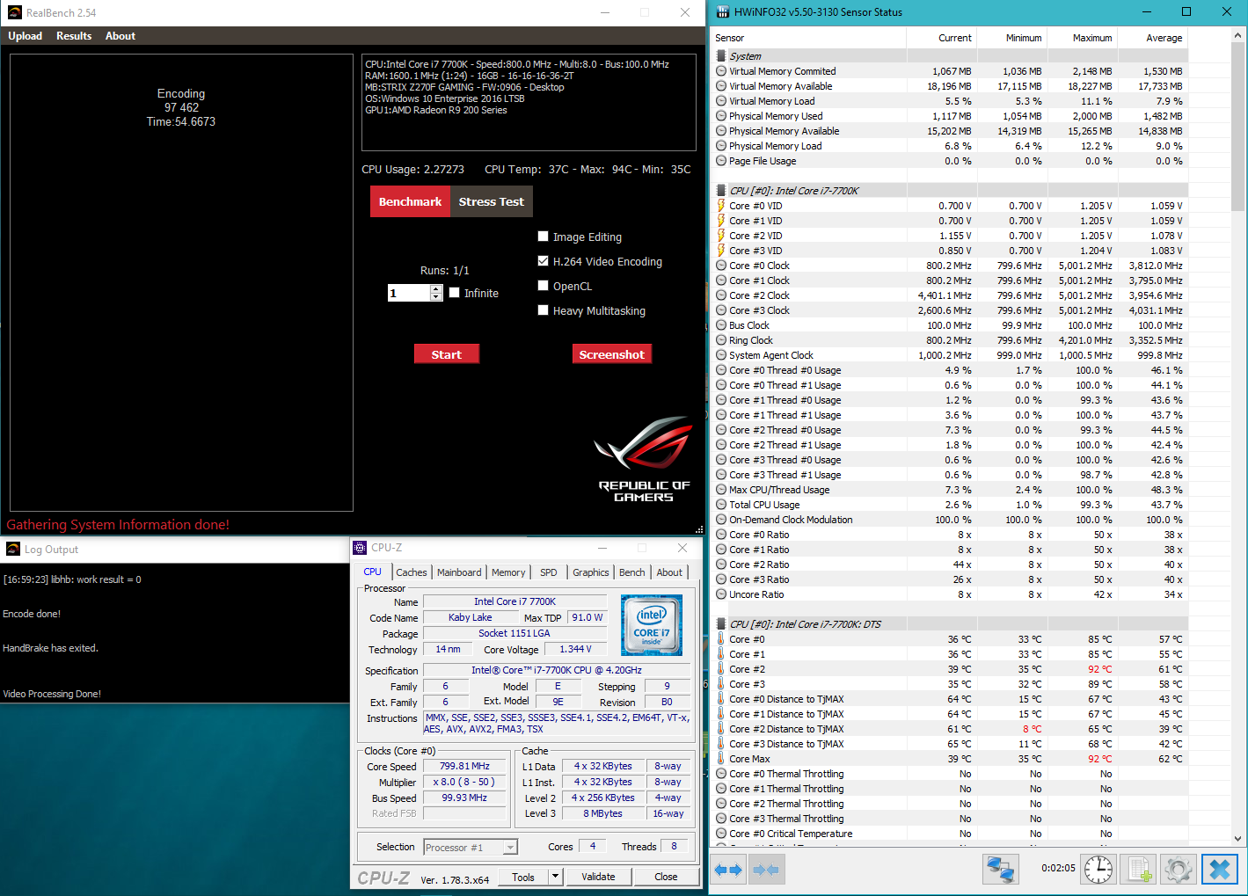The width and height of the screenshot is (1248, 896).
Task: Click the sensor icon beside Ring Clock
Action: pos(721,340)
